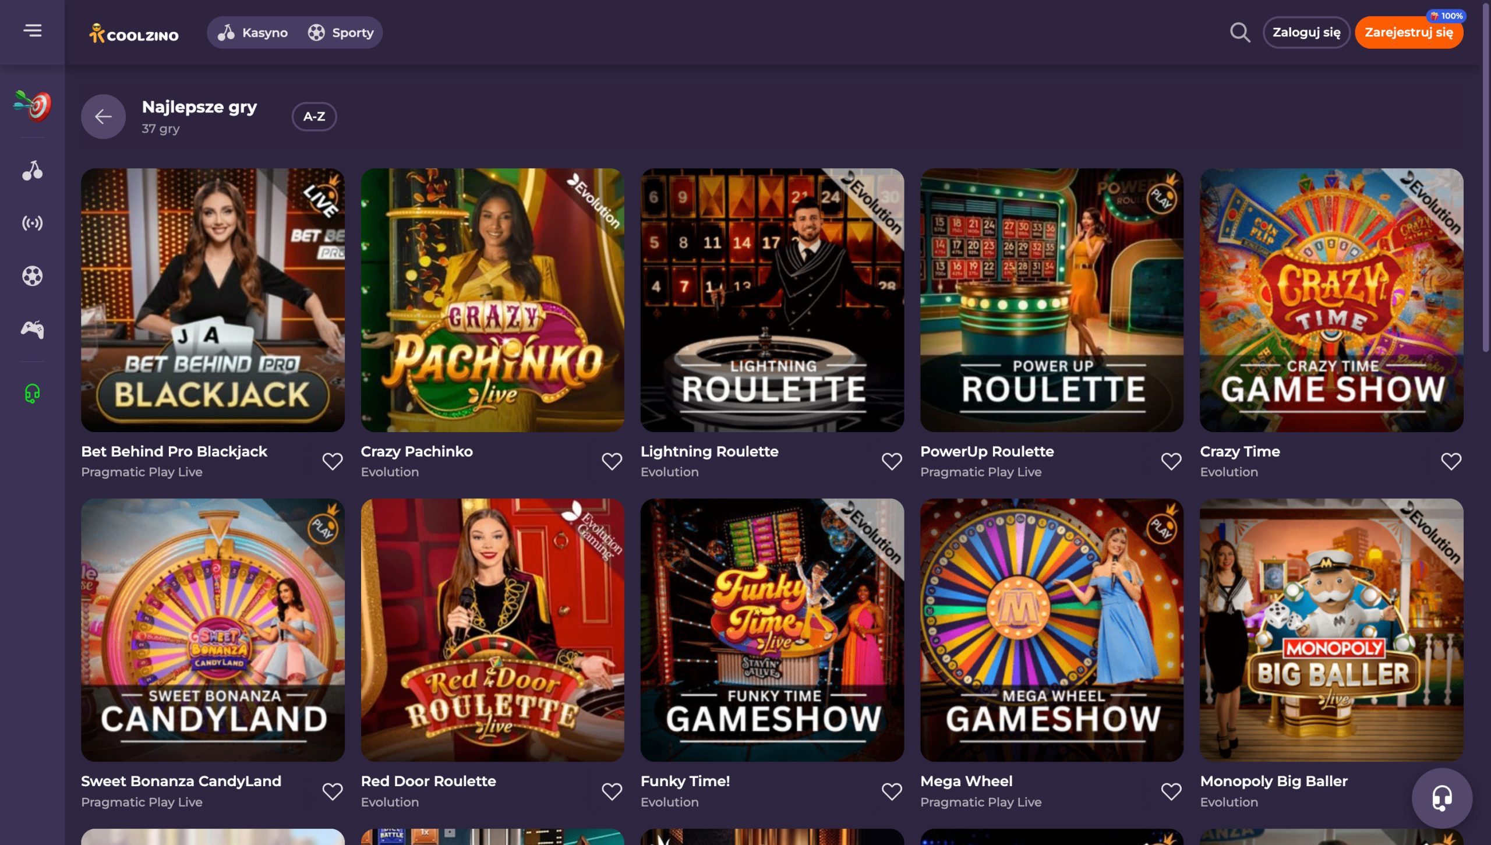Open live games via the broadcast icon
Screen dimensions: 1491x845
click(x=33, y=222)
